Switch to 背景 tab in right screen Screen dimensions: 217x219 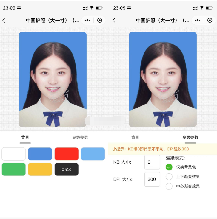tap(135, 137)
